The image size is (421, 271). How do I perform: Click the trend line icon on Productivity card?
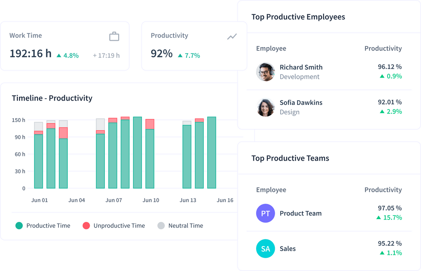point(232,36)
